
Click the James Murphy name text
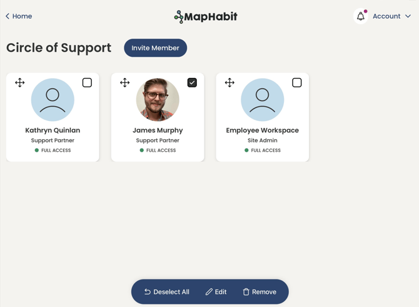158,130
